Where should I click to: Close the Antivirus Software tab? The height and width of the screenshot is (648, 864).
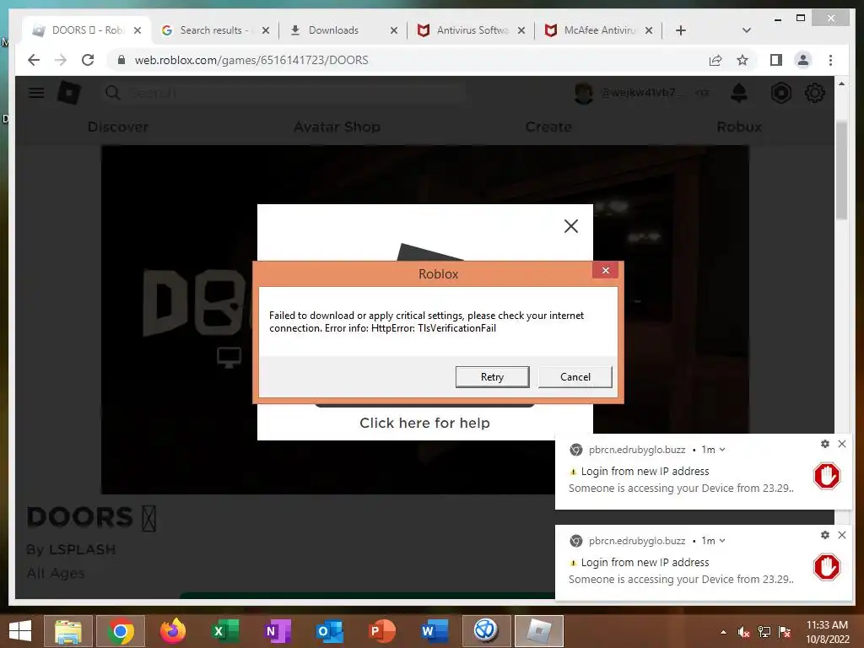[x=521, y=30]
